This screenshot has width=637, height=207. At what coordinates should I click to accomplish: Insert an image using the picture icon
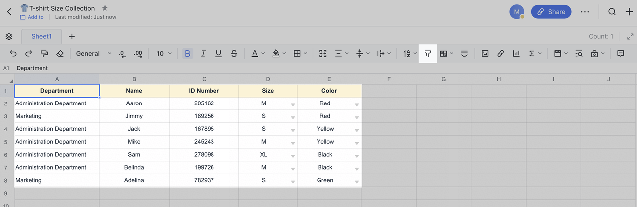click(x=485, y=54)
